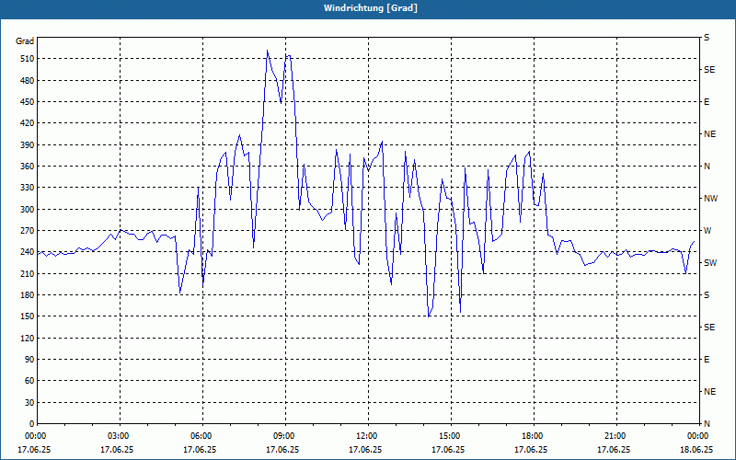Select the 270 degree axis label

pos(28,231)
